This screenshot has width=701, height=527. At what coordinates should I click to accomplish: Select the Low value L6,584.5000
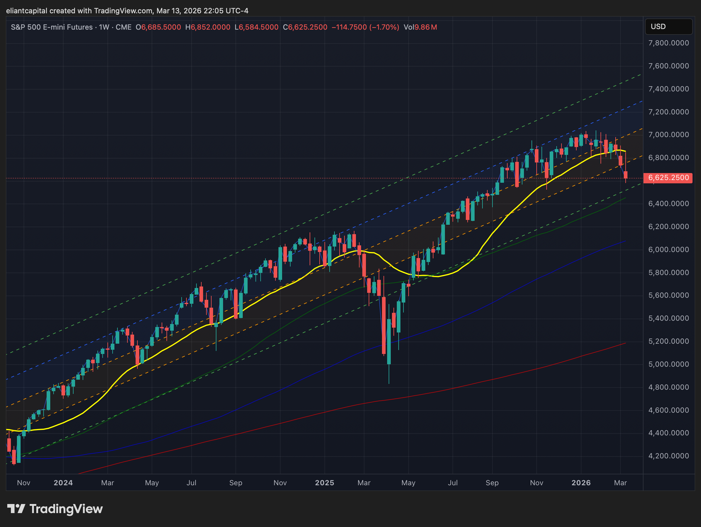[x=256, y=27]
